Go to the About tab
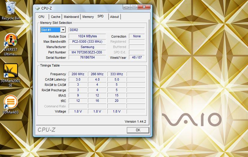248x157 pixels. pos(115,17)
